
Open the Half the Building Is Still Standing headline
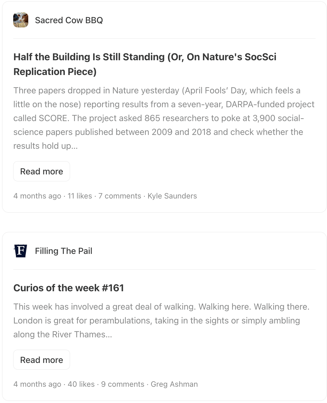point(145,64)
